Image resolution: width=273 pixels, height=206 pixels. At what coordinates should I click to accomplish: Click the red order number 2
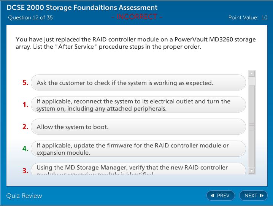pyautogui.click(x=25, y=127)
